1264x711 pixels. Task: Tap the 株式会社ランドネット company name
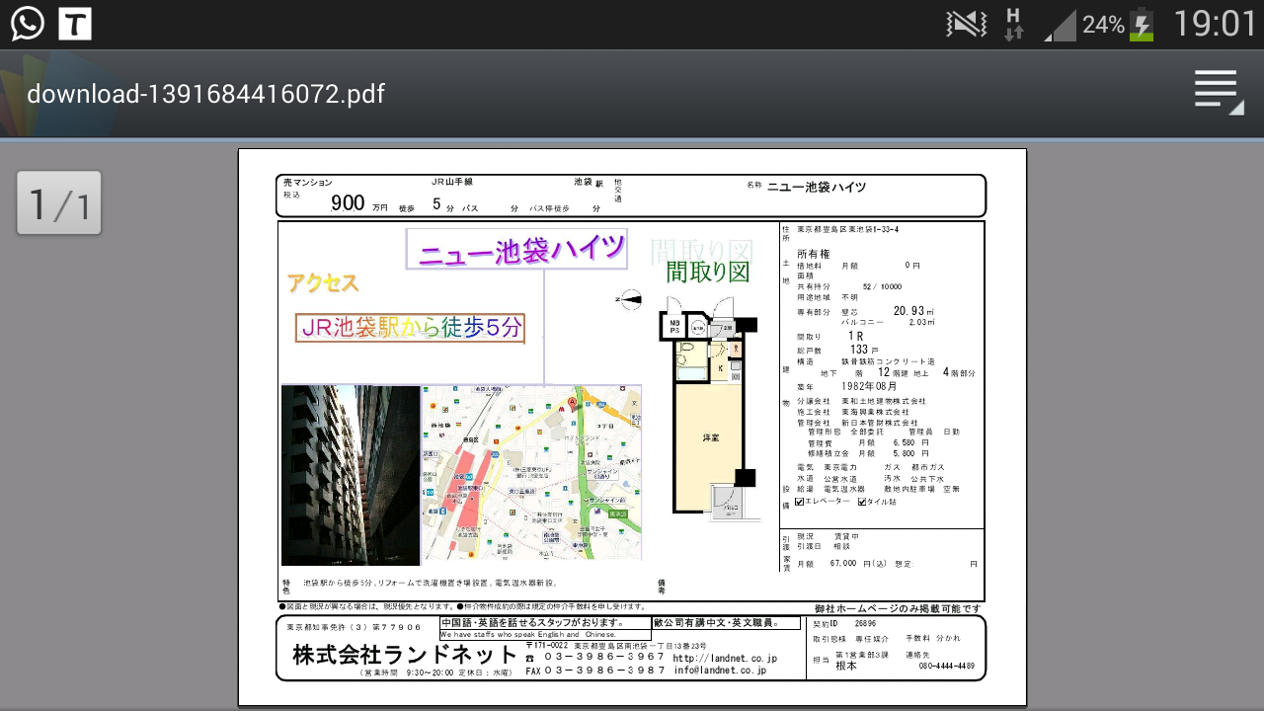pyautogui.click(x=405, y=655)
